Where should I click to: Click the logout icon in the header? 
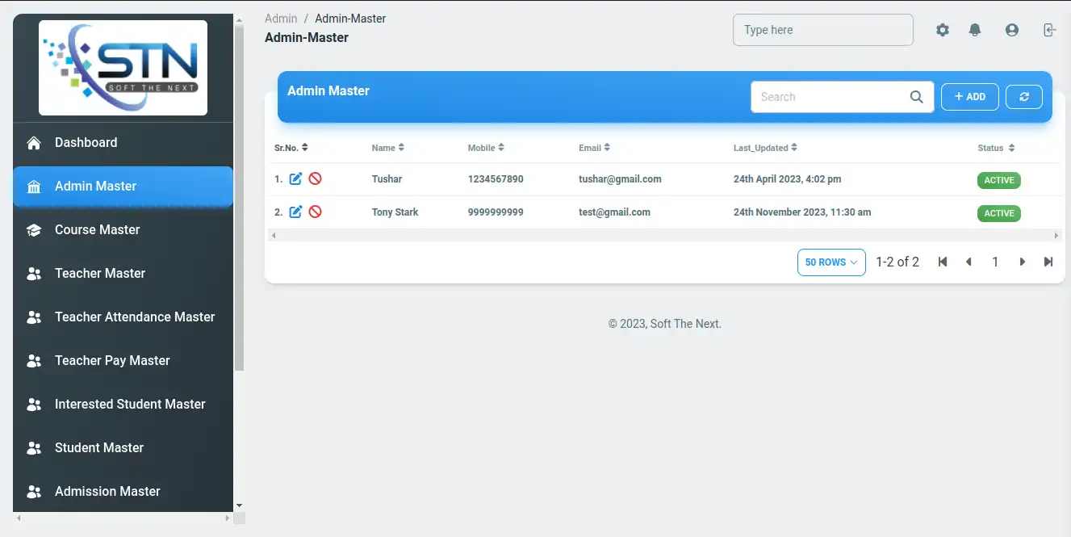(1048, 30)
